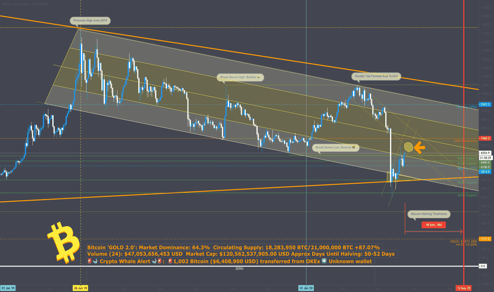
Task: Click the '26 Jun '19' date label
Action: point(81,288)
